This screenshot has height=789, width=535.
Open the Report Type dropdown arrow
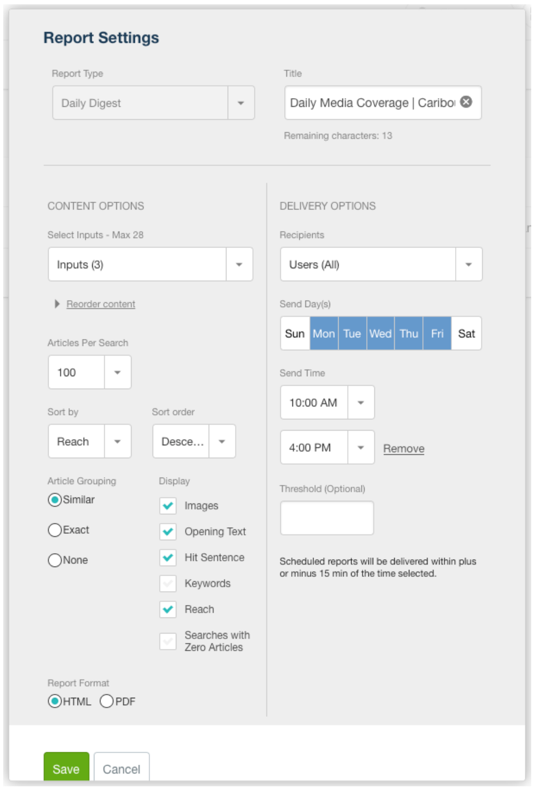(x=241, y=103)
